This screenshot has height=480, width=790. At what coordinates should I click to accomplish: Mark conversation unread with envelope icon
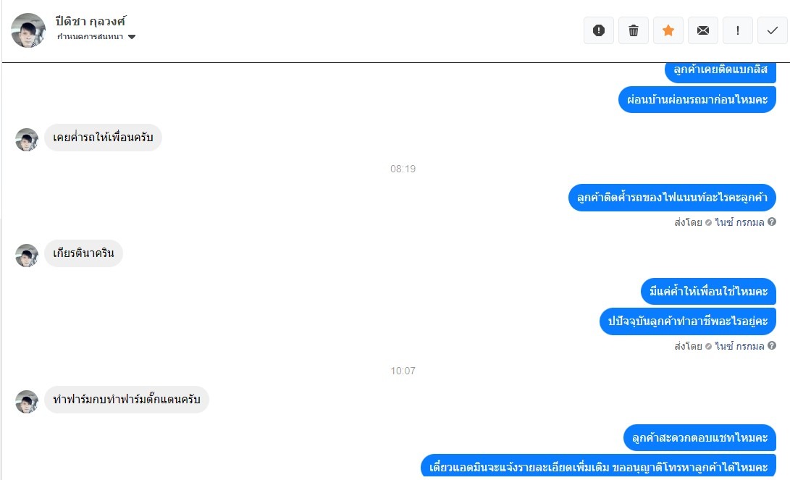[x=703, y=30]
